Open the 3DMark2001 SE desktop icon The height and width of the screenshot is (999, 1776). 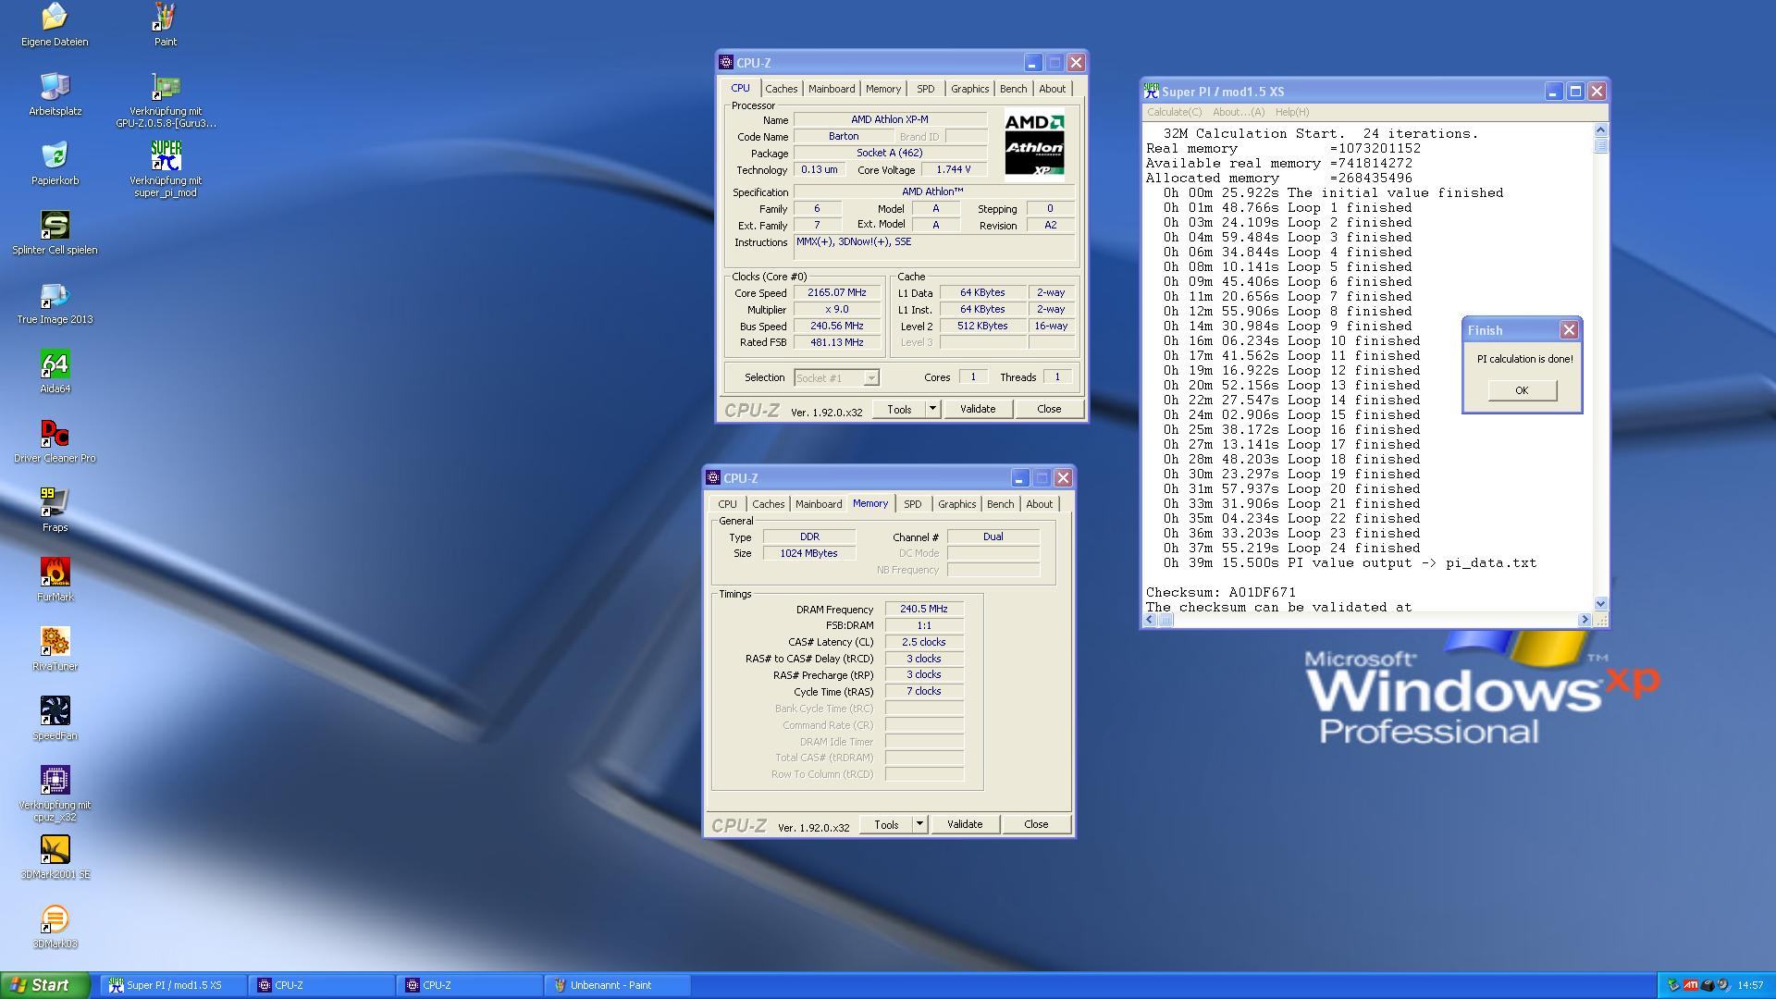click(55, 851)
